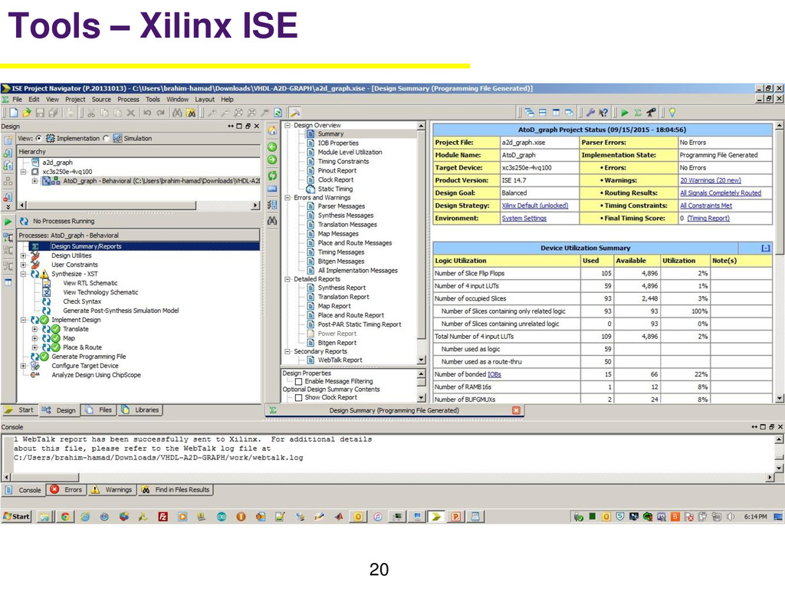Open the File menu

point(17,99)
